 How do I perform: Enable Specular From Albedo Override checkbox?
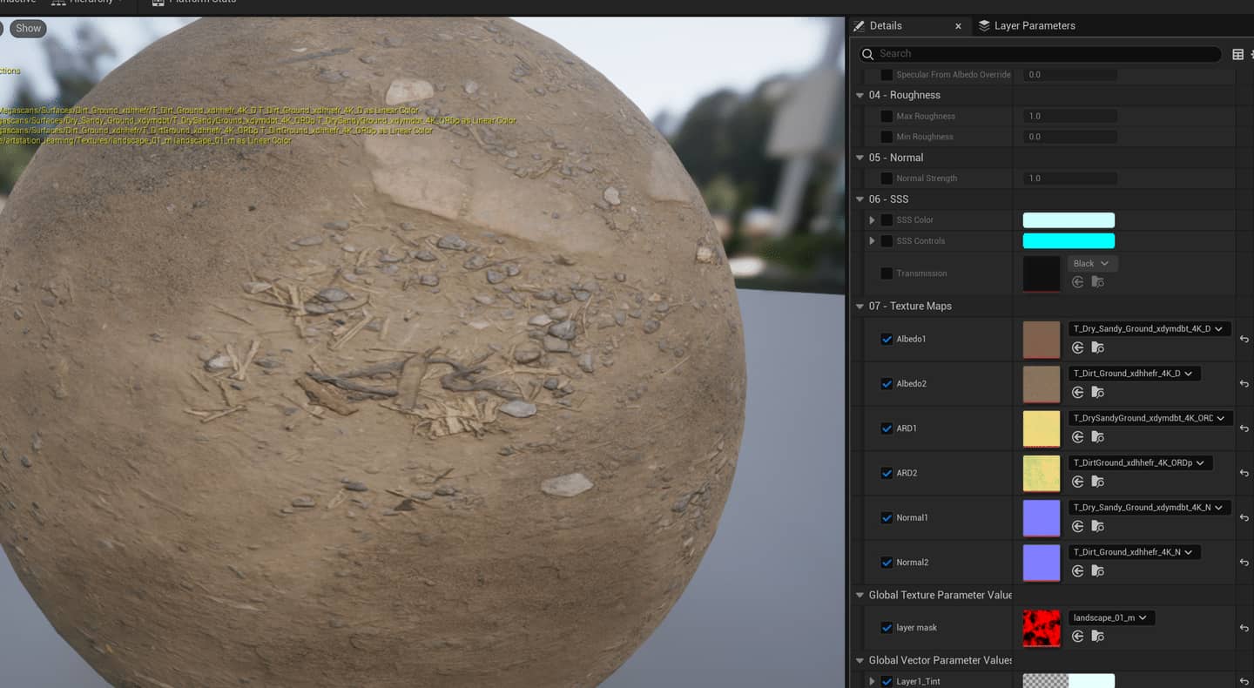click(887, 75)
